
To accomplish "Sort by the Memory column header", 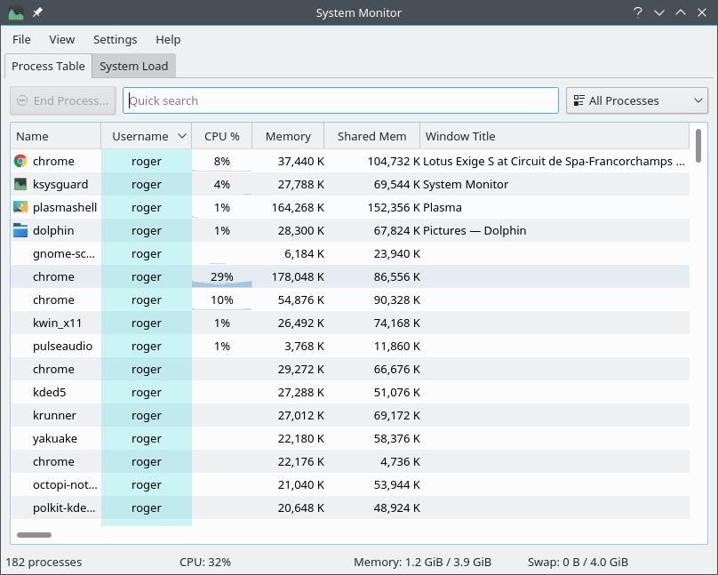I will tap(288, 136).
